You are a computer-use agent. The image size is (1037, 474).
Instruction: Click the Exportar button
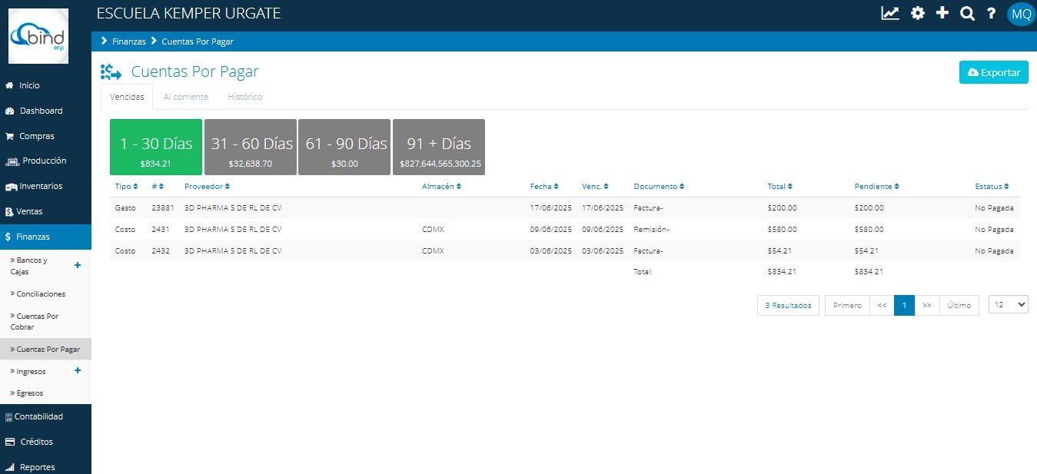click(x=993, y=72)
